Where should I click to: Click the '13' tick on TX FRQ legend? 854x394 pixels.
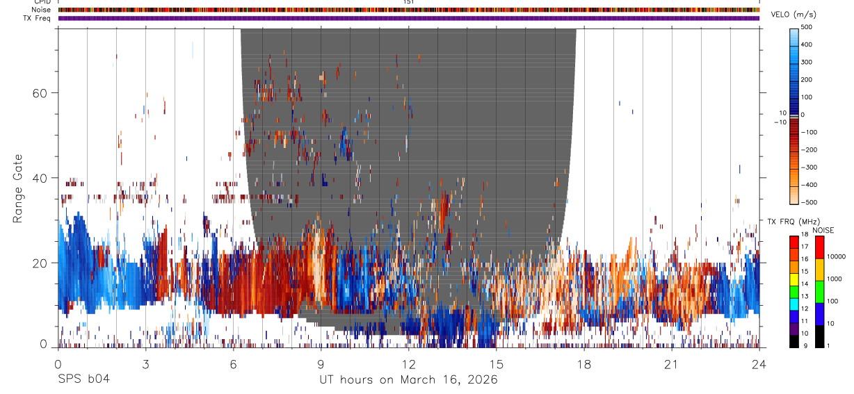click(x=805, y=297)
